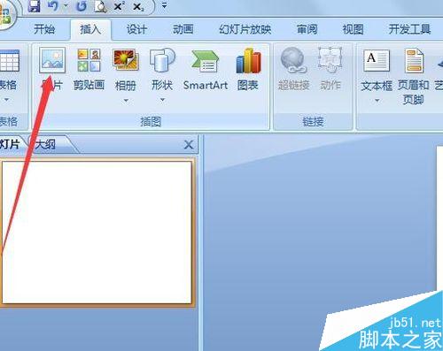The image size is (443, 351).
Task: Open the undo history dropdown arrow
Action: [x=66, y=6]
